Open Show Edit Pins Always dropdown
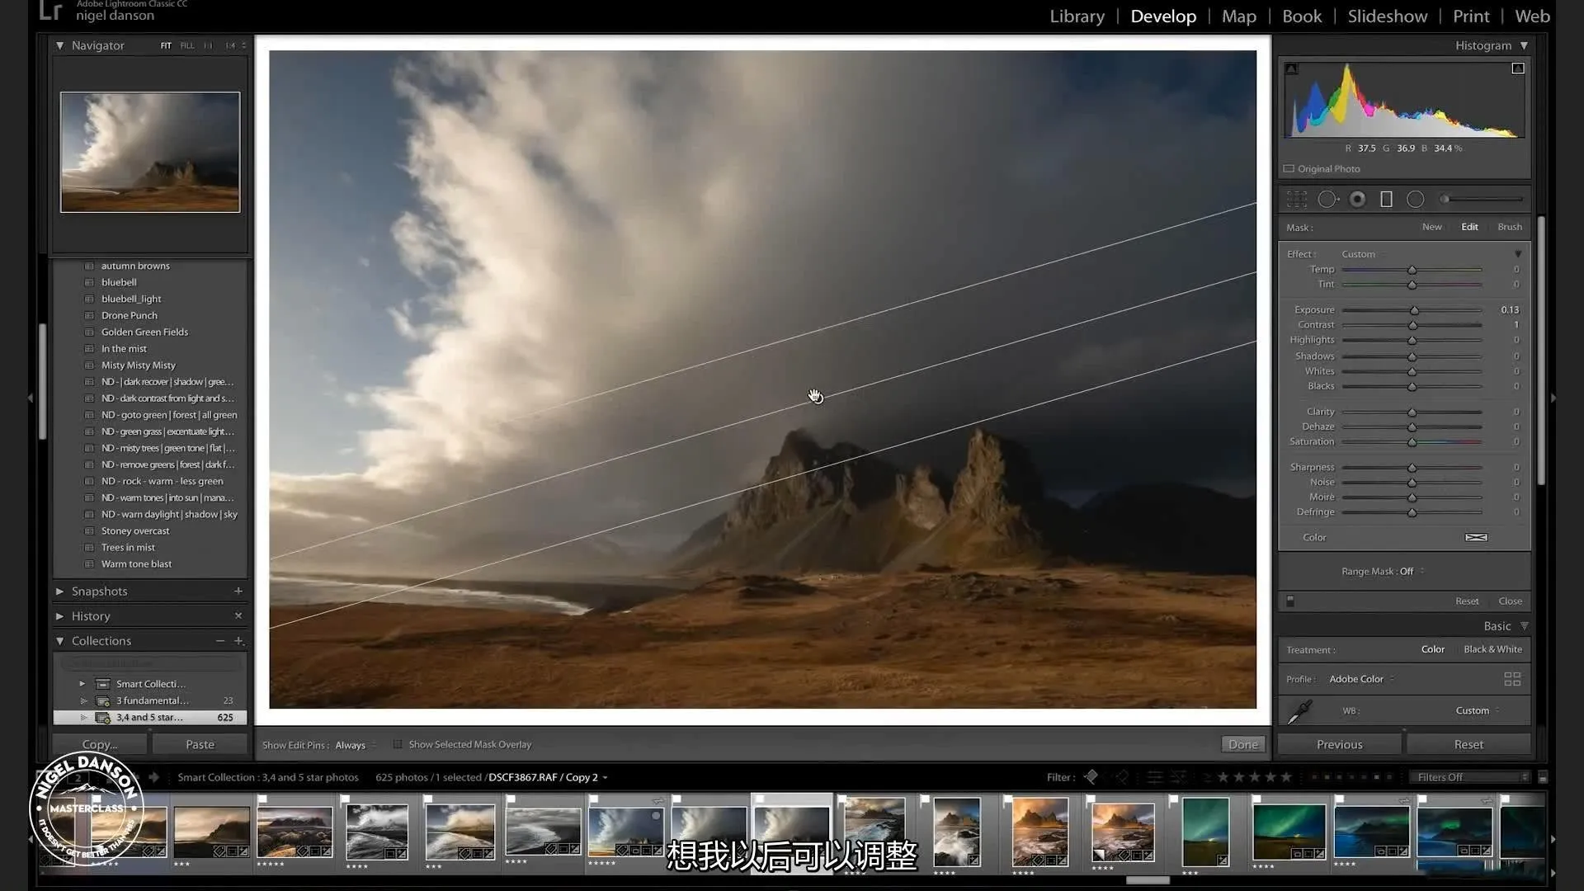1584x891 pixels. tap(356, 745)
